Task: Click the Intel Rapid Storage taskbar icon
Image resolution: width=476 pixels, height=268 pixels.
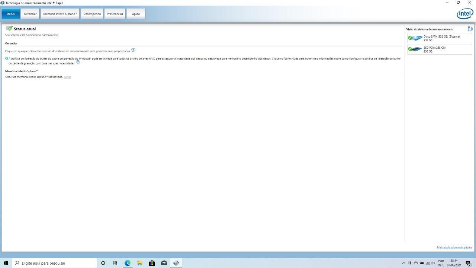Action: 176,263
